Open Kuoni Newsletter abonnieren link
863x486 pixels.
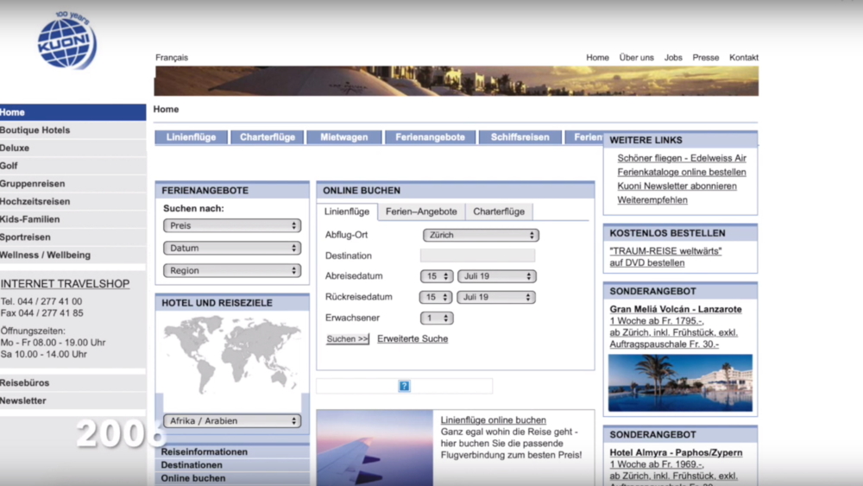(677, 186)
